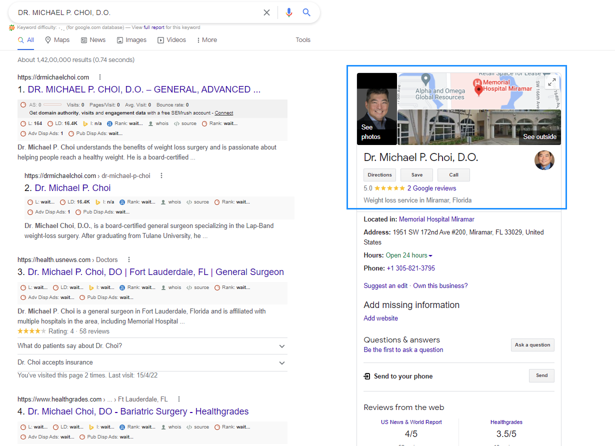
Task: Click 'Own this business?' link
Action: (x=440, y=286)
